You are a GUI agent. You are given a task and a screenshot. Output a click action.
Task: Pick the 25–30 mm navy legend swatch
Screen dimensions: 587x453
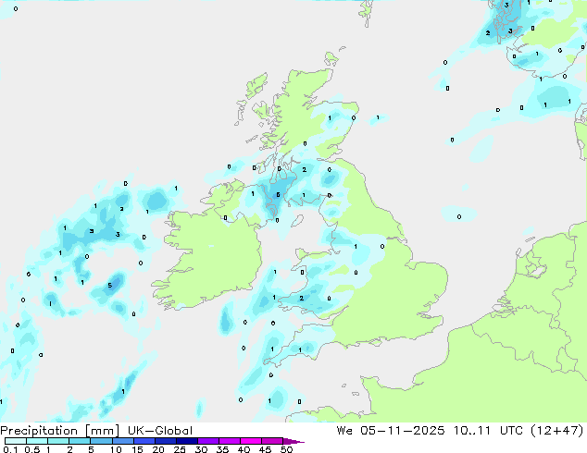point(186,441)
